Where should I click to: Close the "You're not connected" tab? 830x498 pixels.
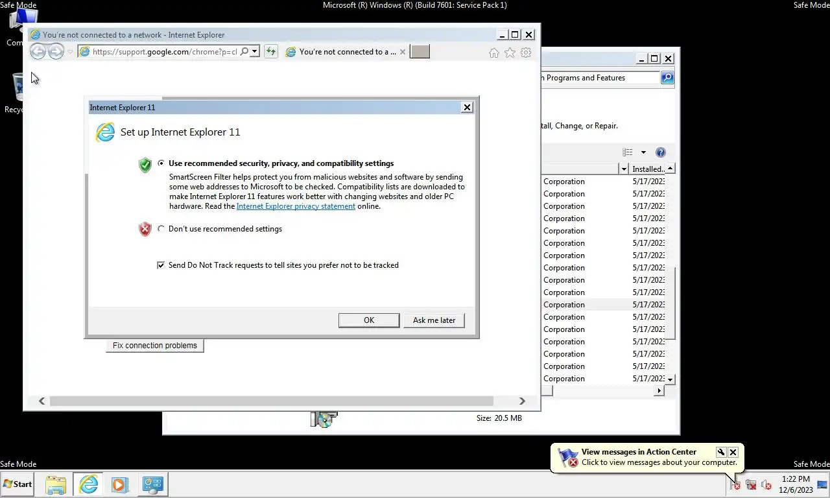(403, 52)
